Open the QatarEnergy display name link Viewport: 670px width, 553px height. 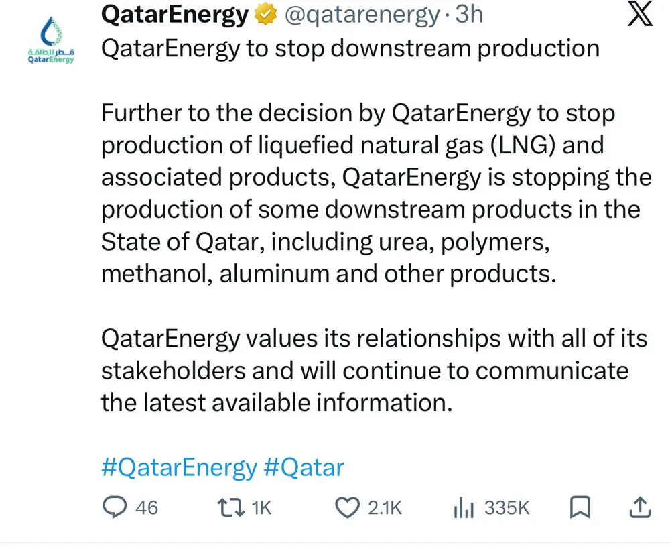(x=174, y=15)
